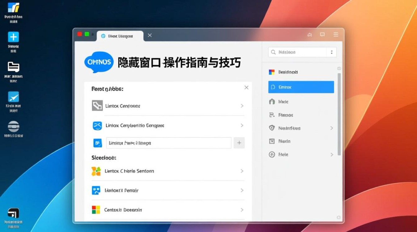417x232 pixels.
Task: Expand the Centoxh Deeatin row chevron
Action: pos(242,210)
